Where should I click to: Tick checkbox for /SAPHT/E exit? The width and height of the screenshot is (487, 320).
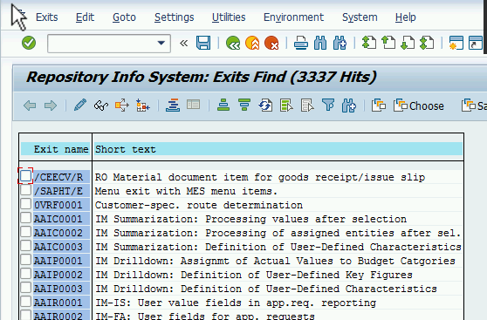(x=25, y=190)
